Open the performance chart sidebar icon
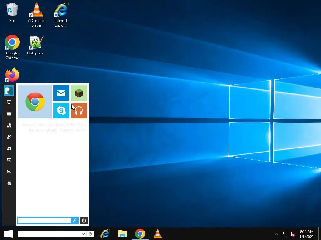This screenshot has width=321, height=240. (9, 160)
